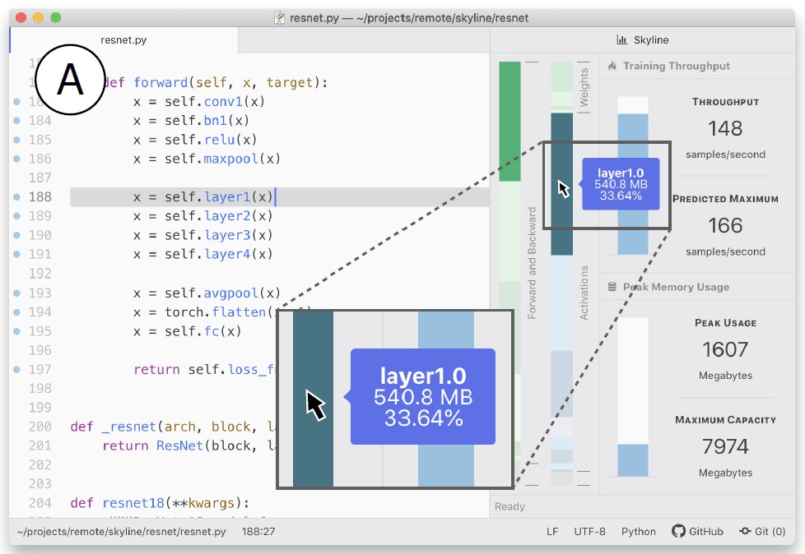Viewport: 805px width, 554px height.
Task: Select the dark green Forward and Backward bar
Action: [x=510, y=122]
